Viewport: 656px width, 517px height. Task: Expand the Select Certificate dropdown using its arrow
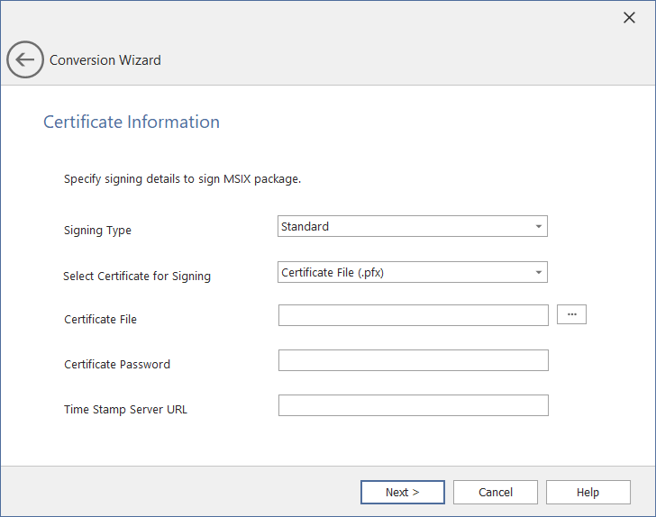(x=538, y=272)
